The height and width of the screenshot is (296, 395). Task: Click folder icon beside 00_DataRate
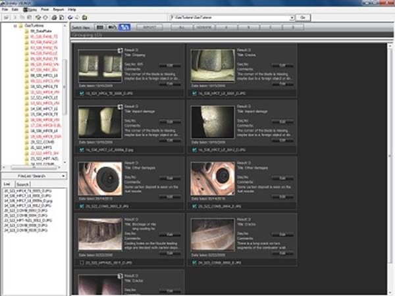(x=27, y=31)
